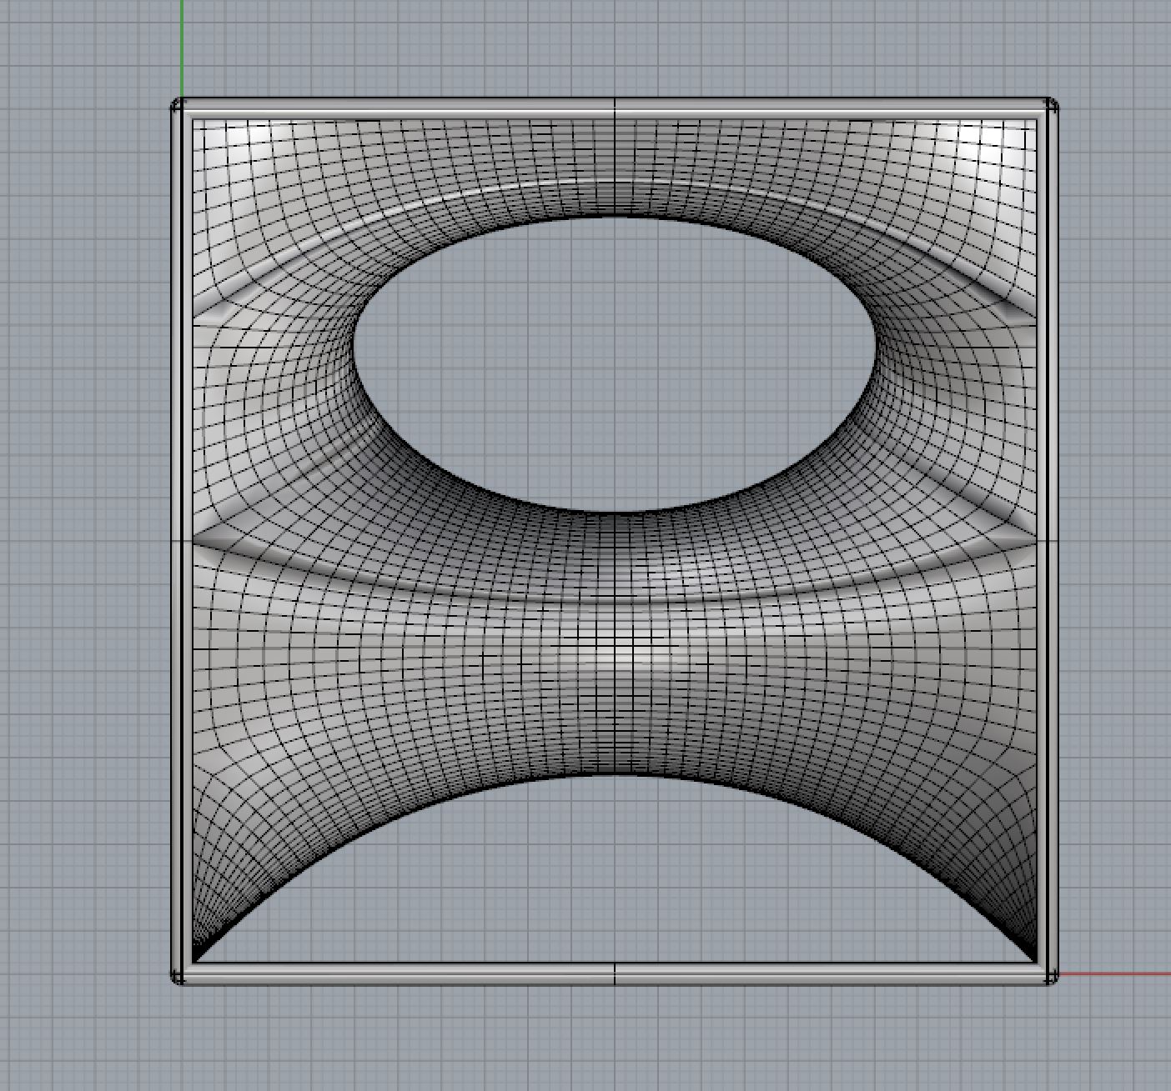Click the mesh's pointed tip at bottom-right
Viewport: 1171px width, 1091px height.
(x=1034, y=958)
